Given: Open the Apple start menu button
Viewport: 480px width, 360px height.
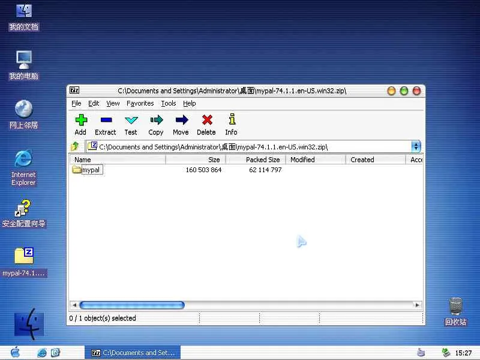Looking at the screenshot, I should click(x=15, y=352).
